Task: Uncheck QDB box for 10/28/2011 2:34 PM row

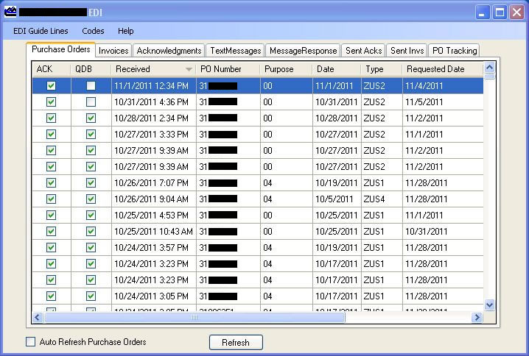Action: tap(91, 118)
